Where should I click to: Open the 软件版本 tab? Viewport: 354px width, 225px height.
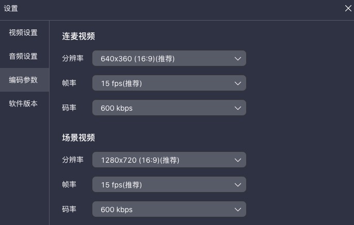pos(23,104)
